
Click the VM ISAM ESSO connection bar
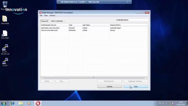94,2
